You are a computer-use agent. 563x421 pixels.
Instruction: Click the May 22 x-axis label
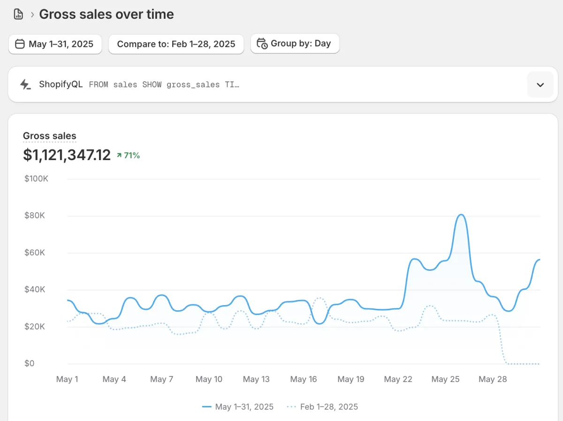point(398,379)
